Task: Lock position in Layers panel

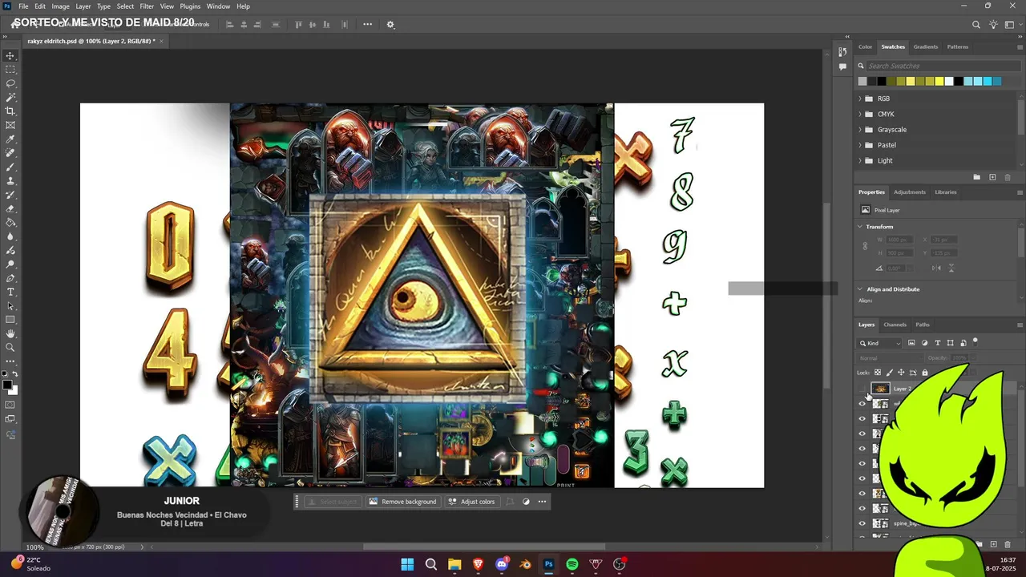Action: pyautogui.click(x=901, y=373)
